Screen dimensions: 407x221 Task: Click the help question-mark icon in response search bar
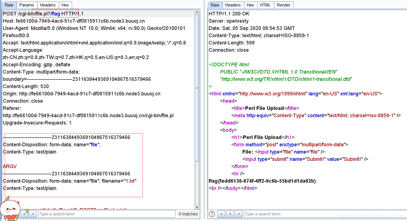click(x=212, y=214)
